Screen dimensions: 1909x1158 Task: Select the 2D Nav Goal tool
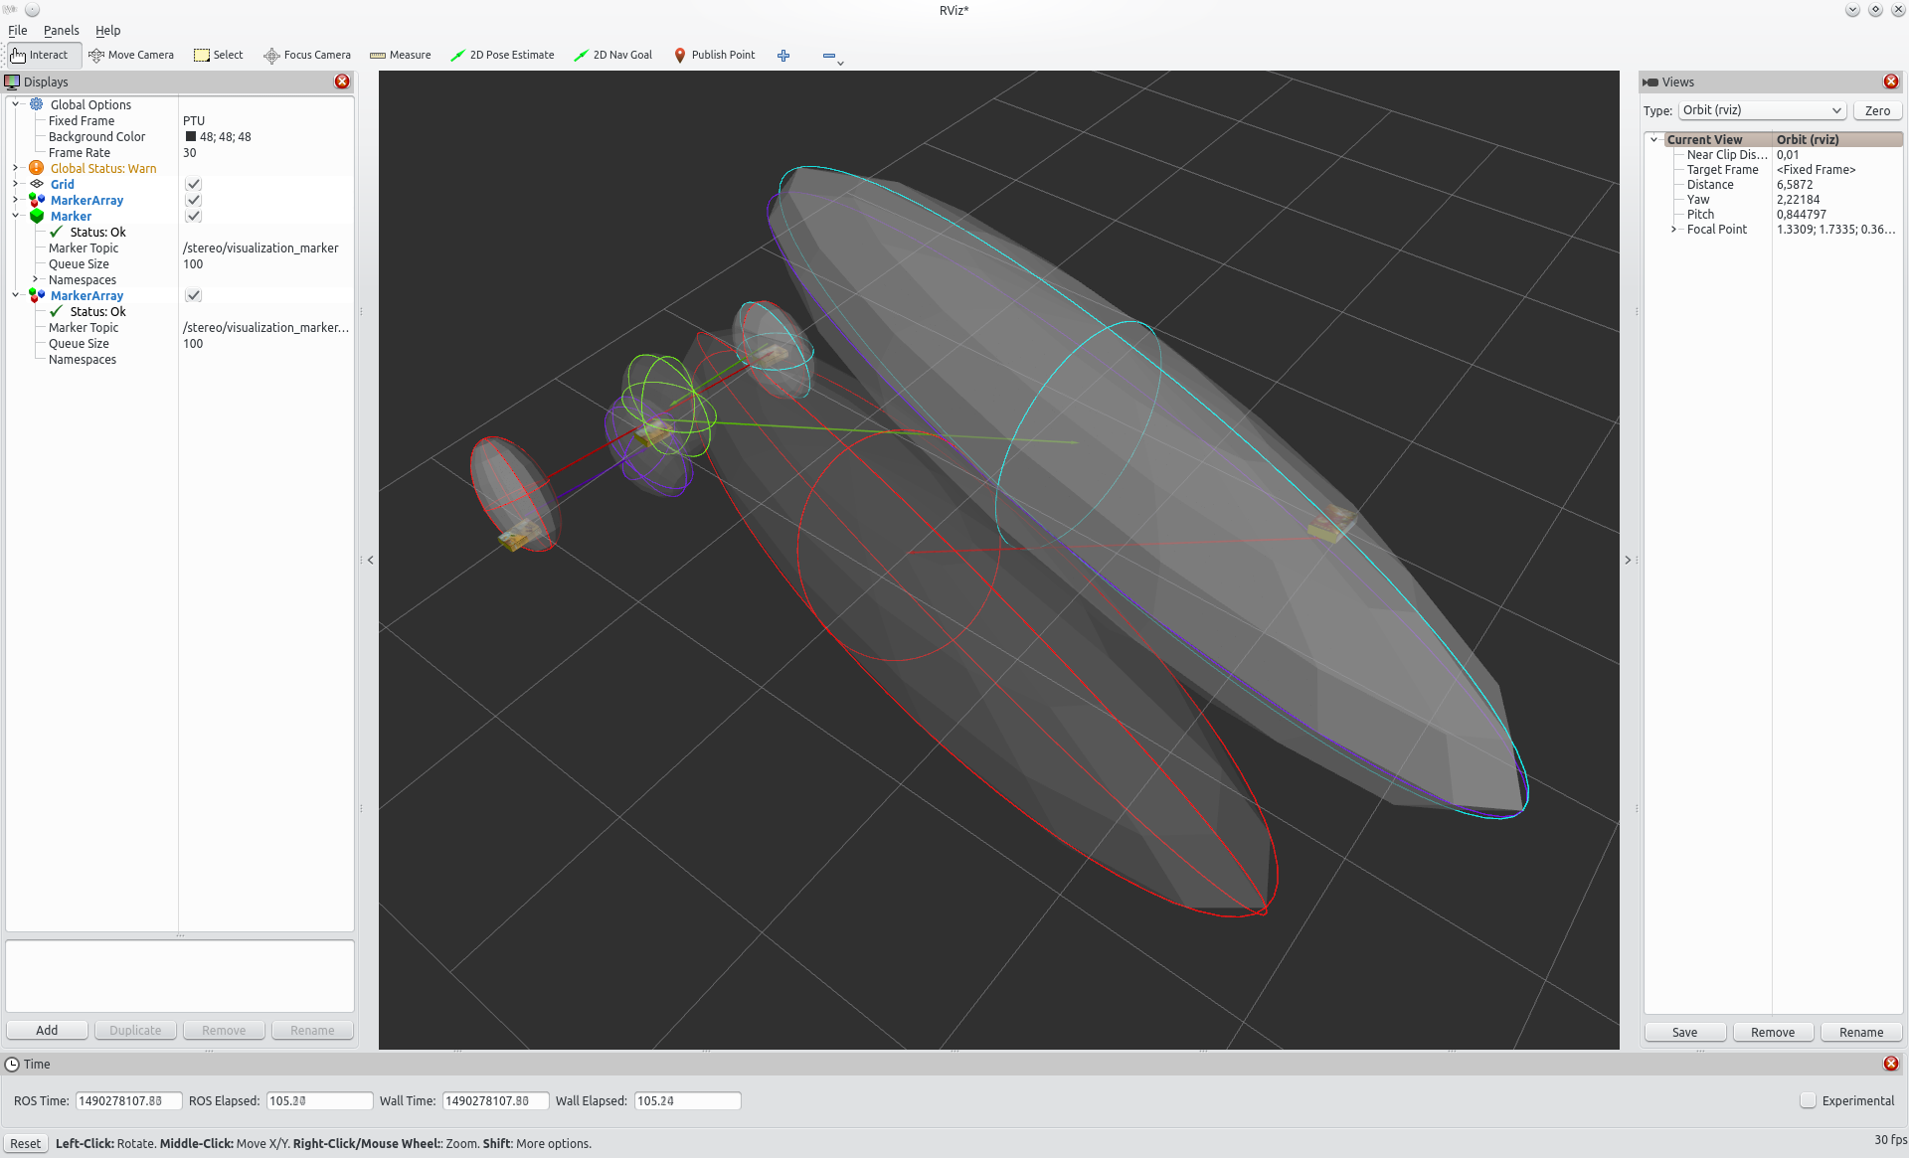click(612, 56)
